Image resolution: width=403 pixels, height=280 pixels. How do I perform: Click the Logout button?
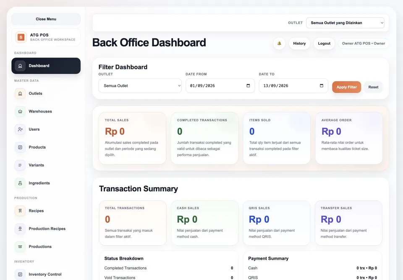pos(324,44)
